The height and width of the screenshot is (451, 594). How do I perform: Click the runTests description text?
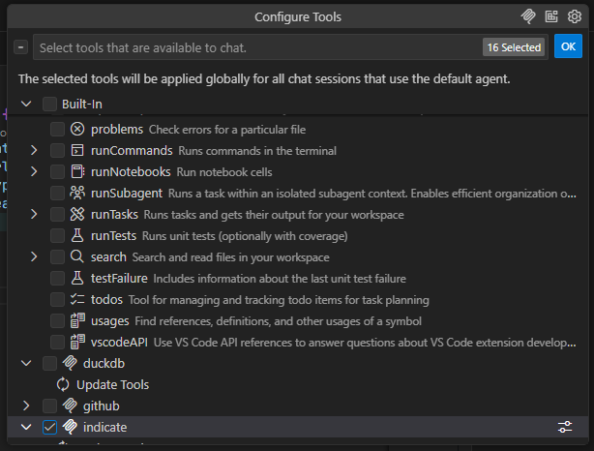(x=245, y=236)
